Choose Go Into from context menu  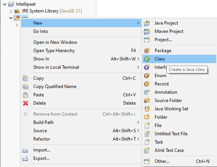pyautogui.click(x=81, y=31)
